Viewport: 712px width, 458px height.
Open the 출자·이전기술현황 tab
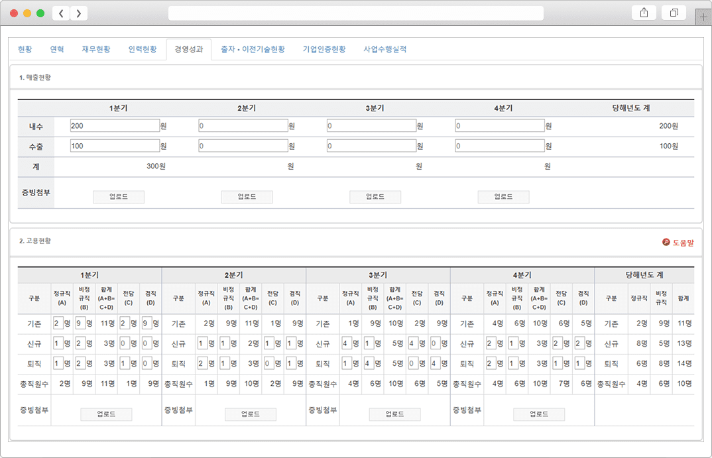tap(253, 50)
